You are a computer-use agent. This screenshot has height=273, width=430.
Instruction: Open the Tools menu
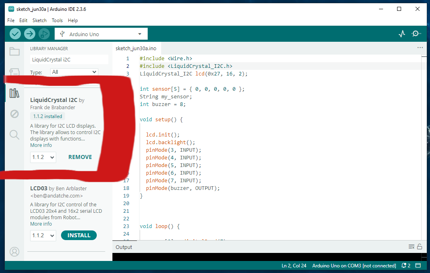coord(57,20)
